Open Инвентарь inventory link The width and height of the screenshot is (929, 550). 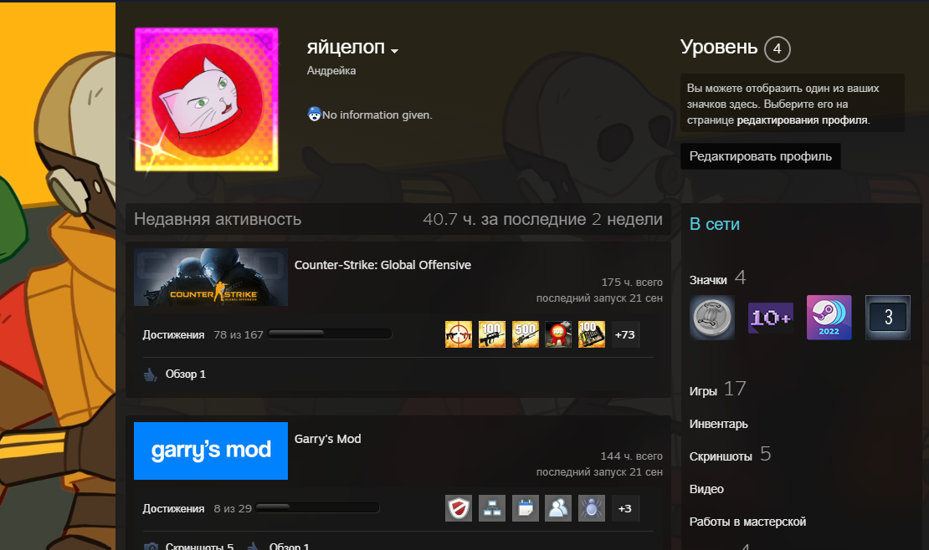coord(719,424)
